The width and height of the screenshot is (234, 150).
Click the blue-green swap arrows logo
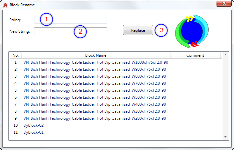click(x=192, y=31)
